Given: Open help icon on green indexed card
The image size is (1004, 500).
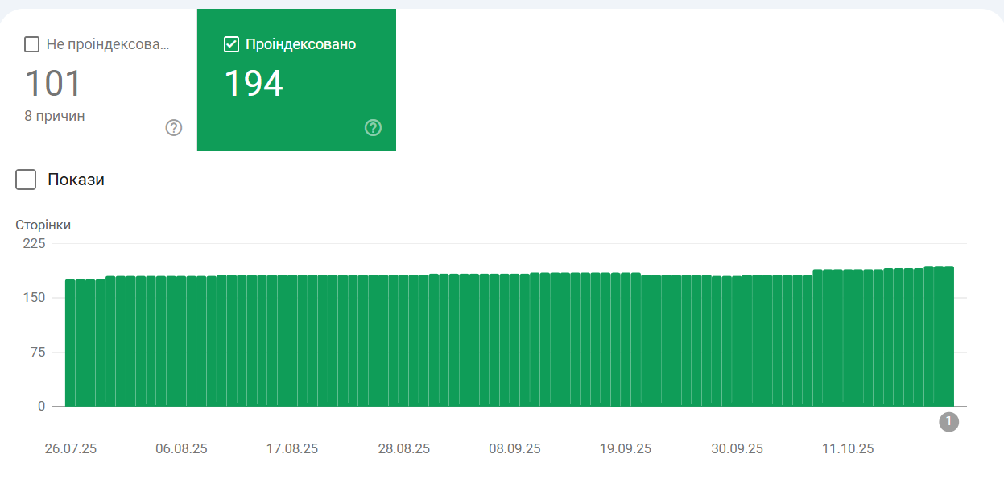Looking at the screenshot, I should click(373, 127).
